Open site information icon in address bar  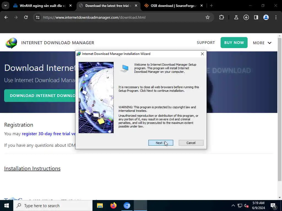point(37,17)
